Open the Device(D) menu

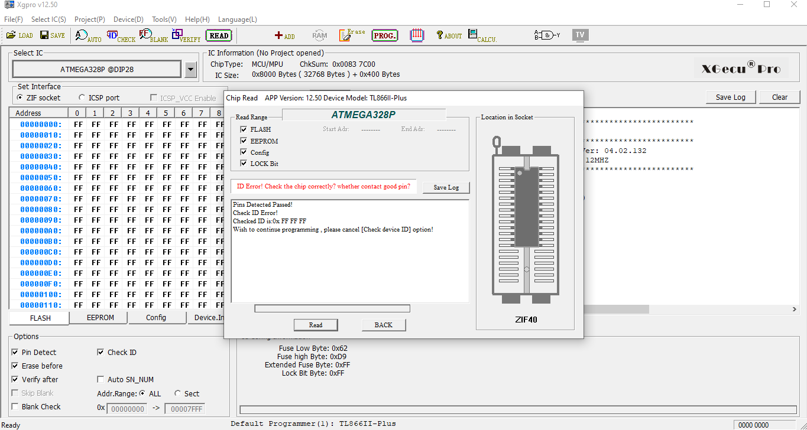tap(128, 19)
